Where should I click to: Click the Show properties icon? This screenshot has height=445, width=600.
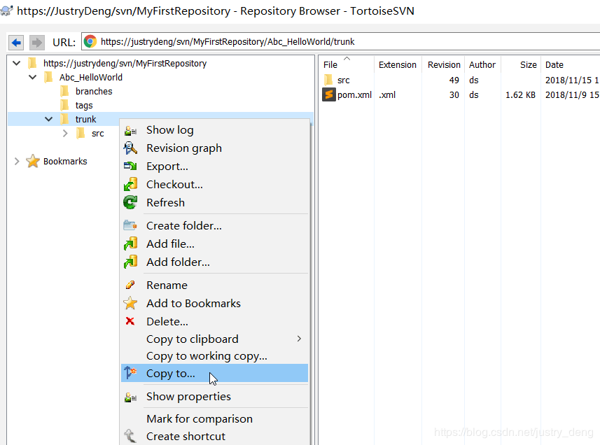coord(130,397)
